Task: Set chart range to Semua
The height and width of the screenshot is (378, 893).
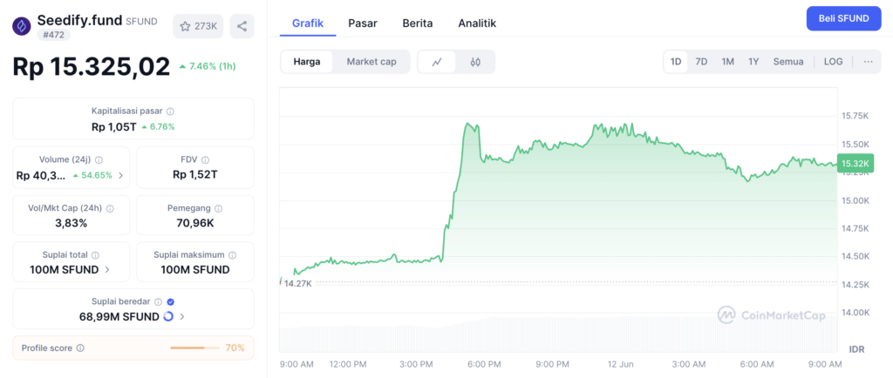Action: 788,62
